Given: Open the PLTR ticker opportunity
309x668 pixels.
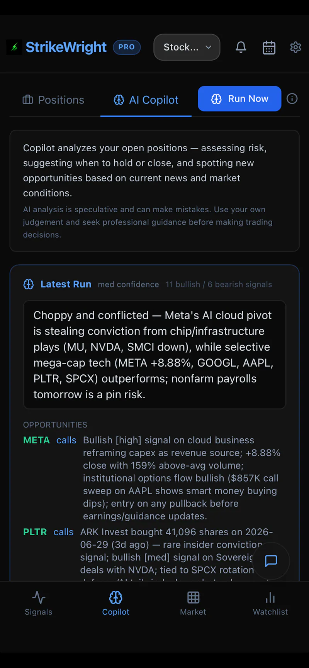Looking at the screenshot, I should (x=35, y=532).
